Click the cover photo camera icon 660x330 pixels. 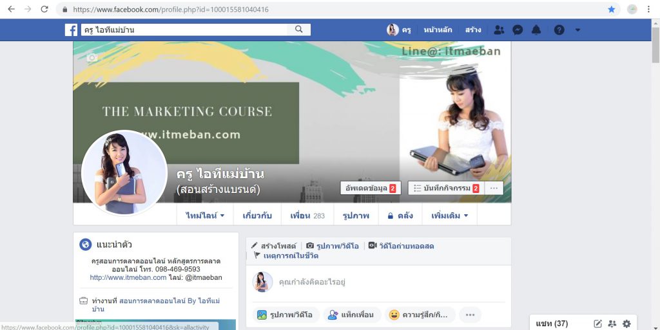(92, 57)
